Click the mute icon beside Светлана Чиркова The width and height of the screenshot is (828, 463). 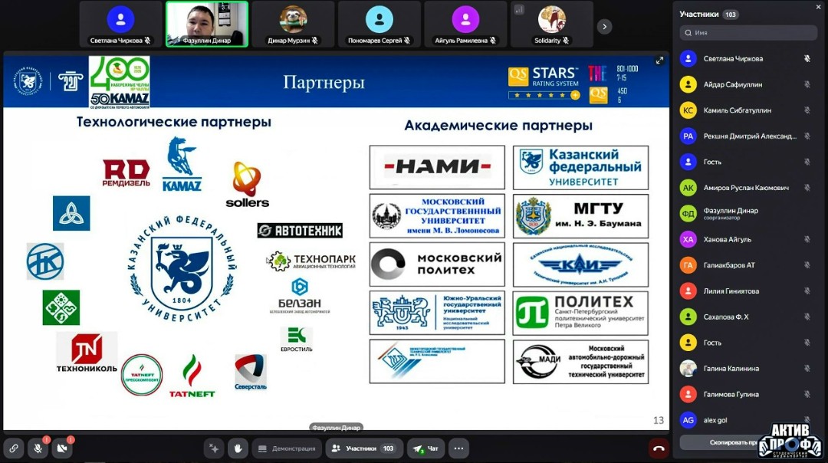coord(806,57)
